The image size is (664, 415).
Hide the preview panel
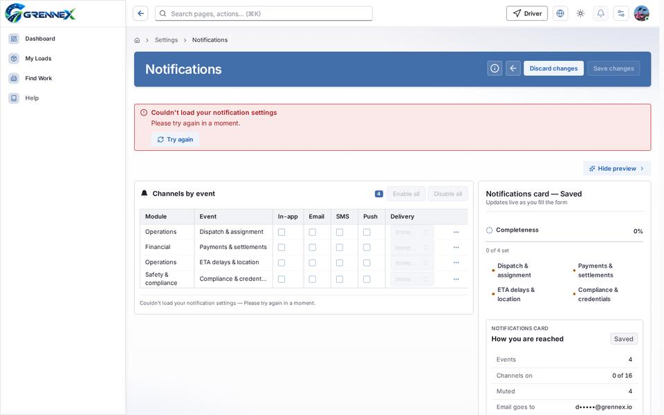(617, 169)
